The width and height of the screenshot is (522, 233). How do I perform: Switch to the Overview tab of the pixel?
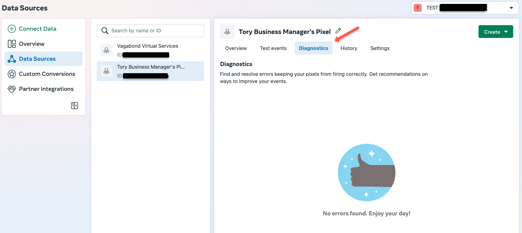tap(236, 48)
